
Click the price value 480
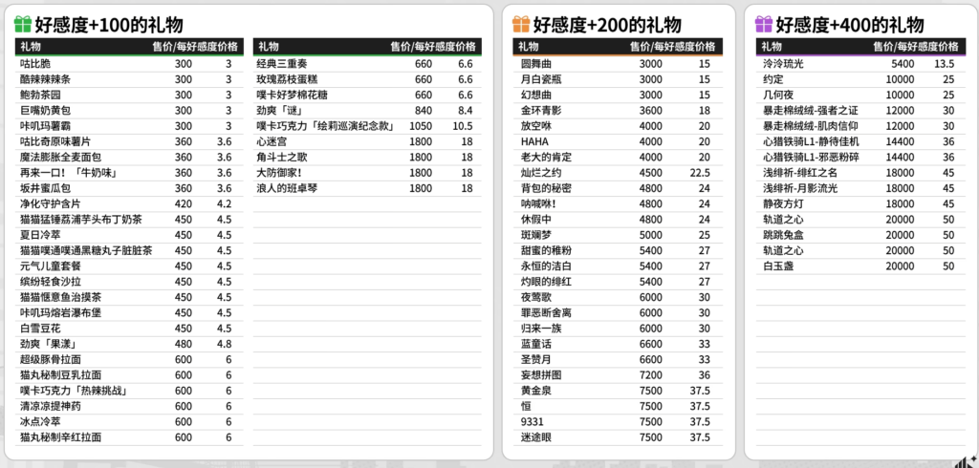pos(184,345)
